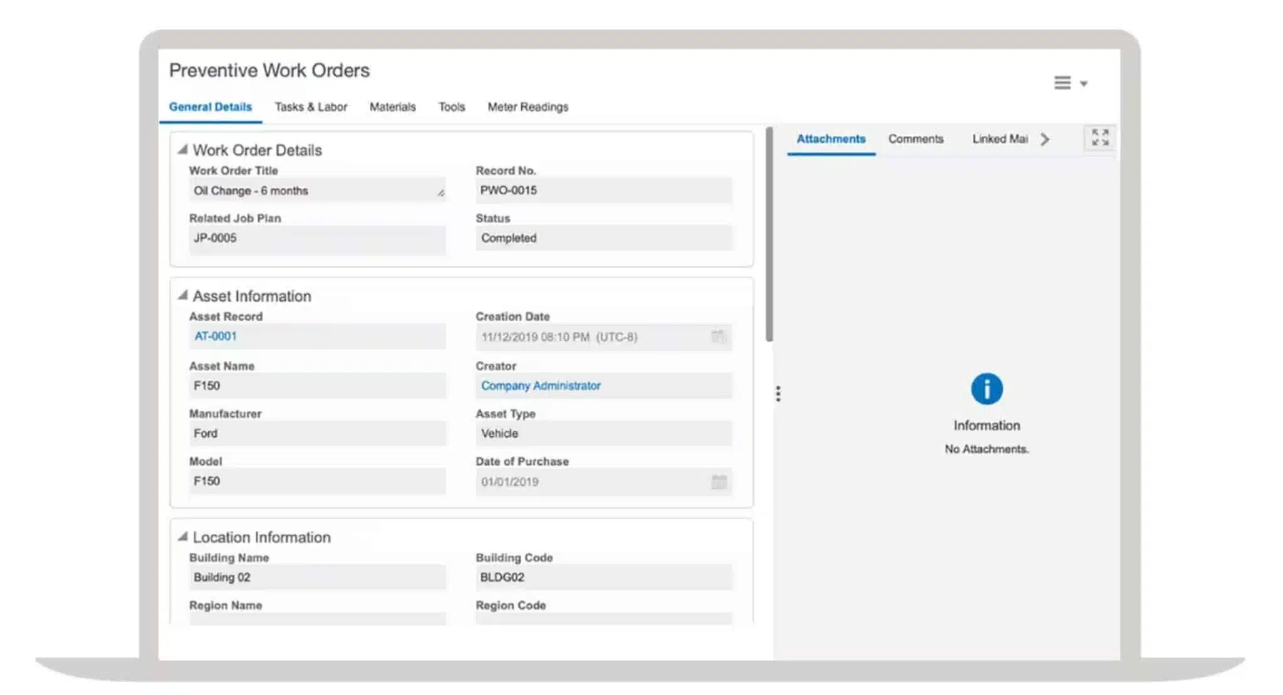The image size is (1283, 695).
Task: Click the Asset Type field showing Vehicle
Action: tap(604, 433)
